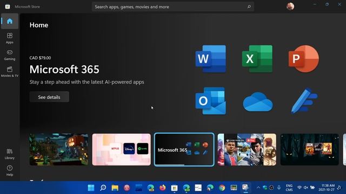
Task: Click the muted volume tray icon
Action: pyautogui.click(x=305, y=188)
